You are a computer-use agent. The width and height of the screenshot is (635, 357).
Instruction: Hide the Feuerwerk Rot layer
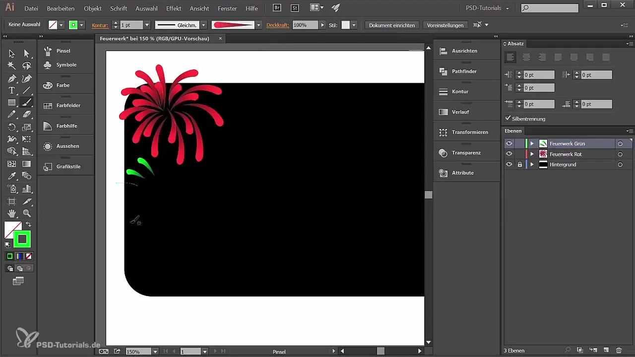[509, 154]
